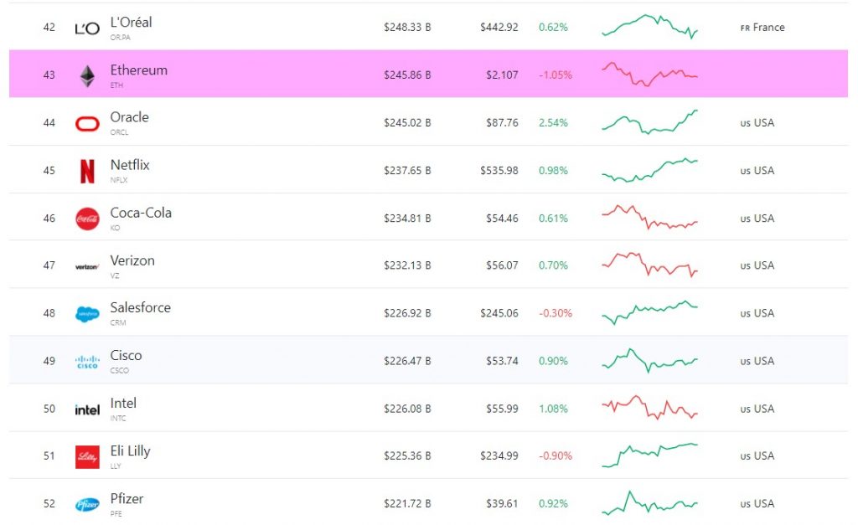Screen dimensions: 858x525
Task: Open the Salesforce company link
Action: (x=140, y=307)
